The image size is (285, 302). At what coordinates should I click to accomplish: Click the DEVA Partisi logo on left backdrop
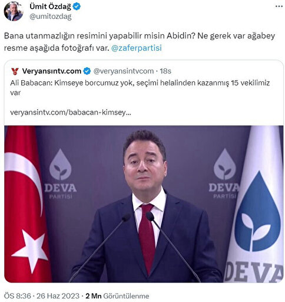pyautogui.click(x=61, y=174)
